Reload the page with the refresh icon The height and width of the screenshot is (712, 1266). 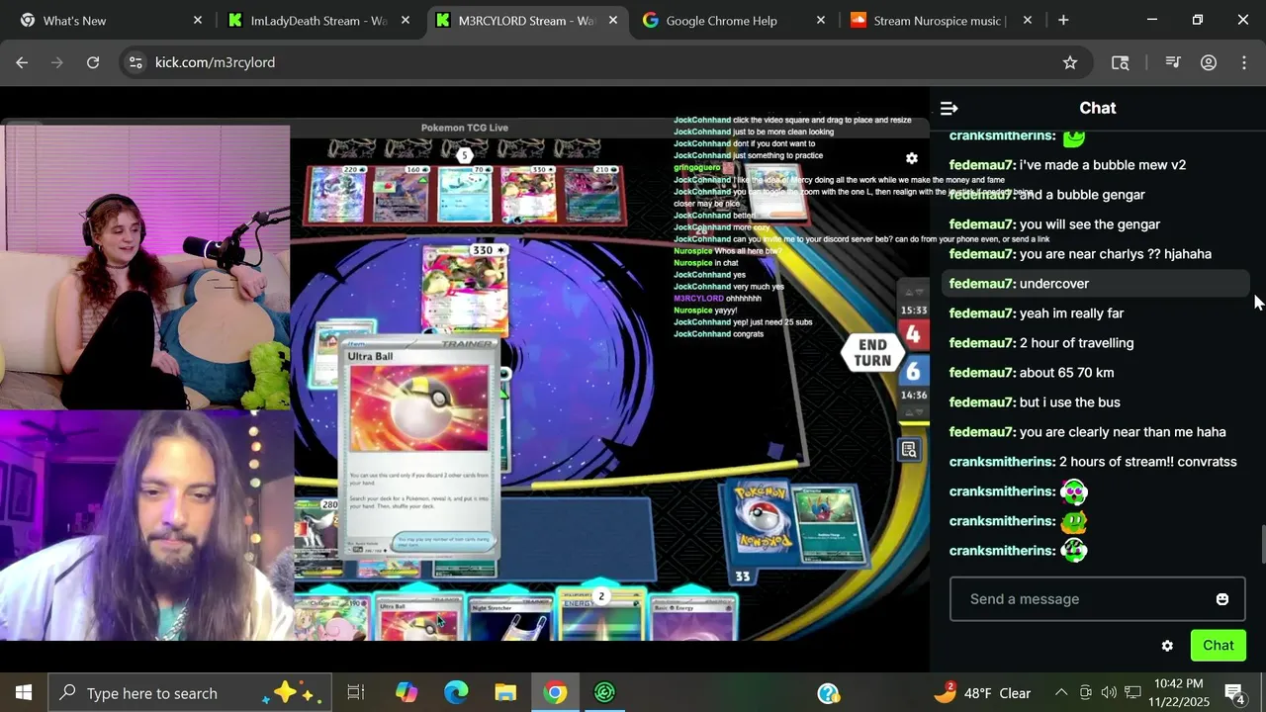93,62
